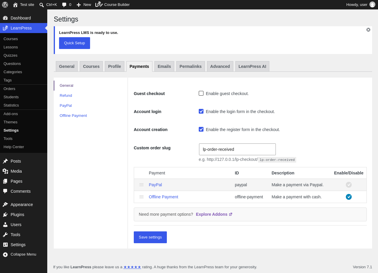Open the Ctrl+K search icon
Image resolution: width=378 pixels, height=273 pixels.
pyautogui.click(x=41, y=5)
